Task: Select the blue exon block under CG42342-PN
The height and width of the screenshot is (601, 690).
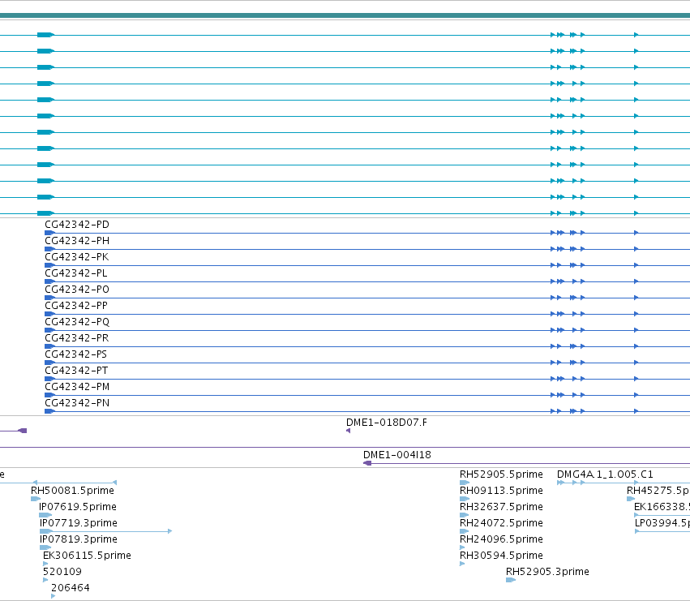Action: [x=49, y=411]
